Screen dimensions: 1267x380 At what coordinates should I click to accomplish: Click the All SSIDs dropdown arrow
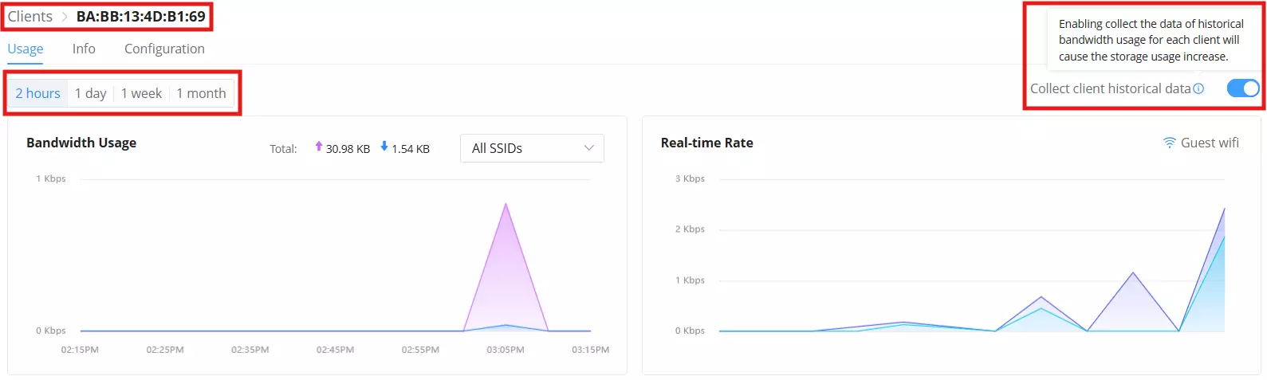point(589,148)
